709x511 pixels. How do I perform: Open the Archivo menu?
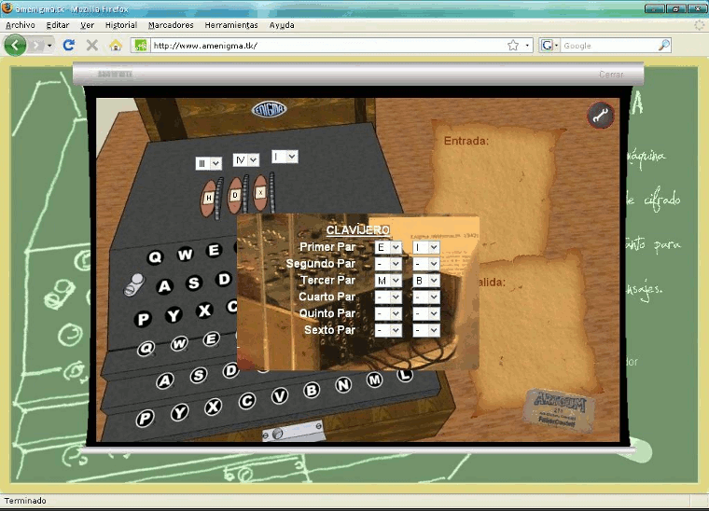[x=21, y=25]
